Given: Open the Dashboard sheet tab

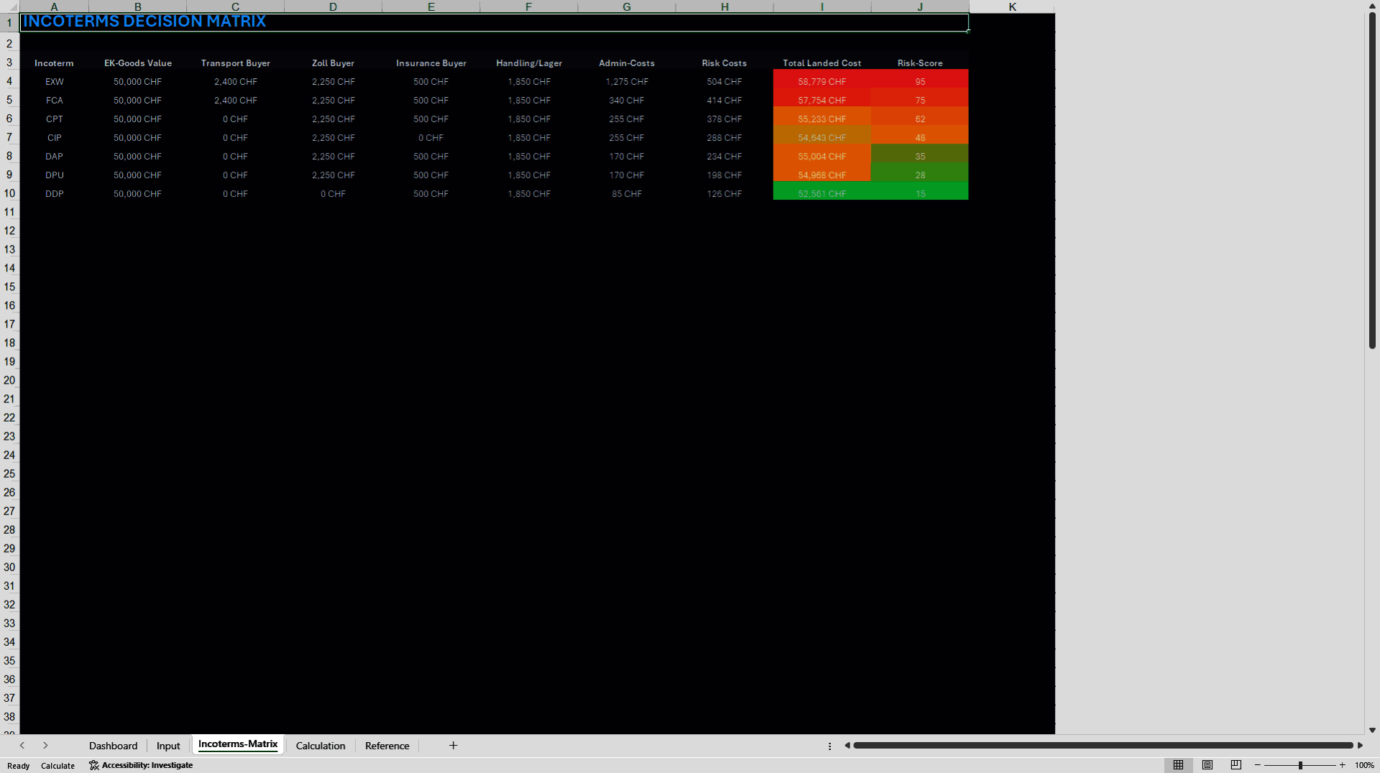Looking at the screenshot, I should click(x=113, y=746).
